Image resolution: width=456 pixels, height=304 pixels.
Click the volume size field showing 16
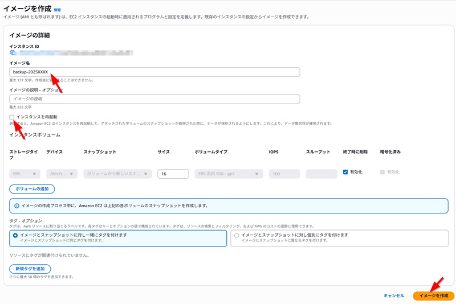pyautogui.click(x=173, y=174)
